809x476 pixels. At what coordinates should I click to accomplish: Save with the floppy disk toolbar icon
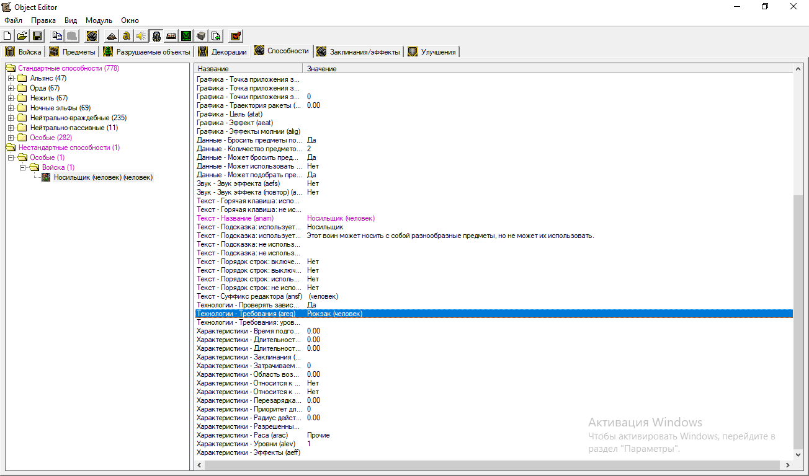click(x=37, y=36)
